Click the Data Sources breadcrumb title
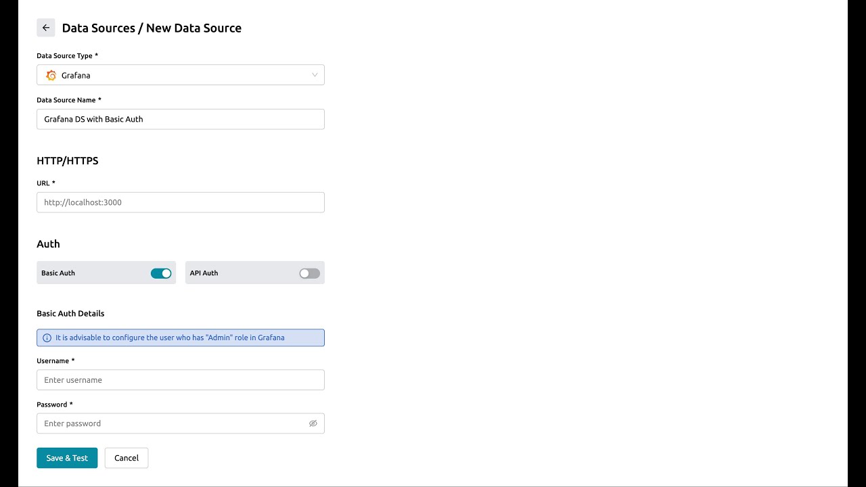The image size is (866, 487). pos(97,28)
